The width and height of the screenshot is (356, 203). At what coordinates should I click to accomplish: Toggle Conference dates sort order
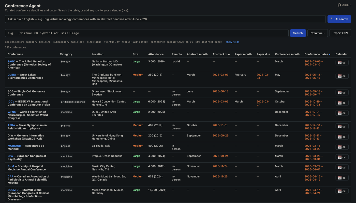coord(317,54)
